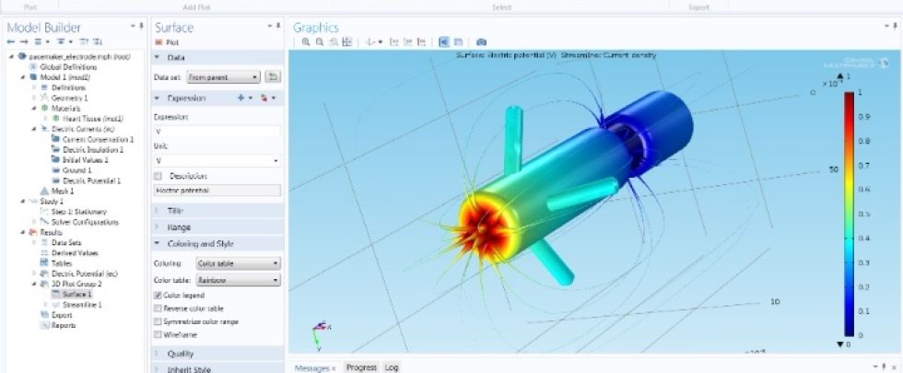Viewport: 903px width, 373px height.
Task: Switch to the Progress tab
Action: click(x=361, y=367)
